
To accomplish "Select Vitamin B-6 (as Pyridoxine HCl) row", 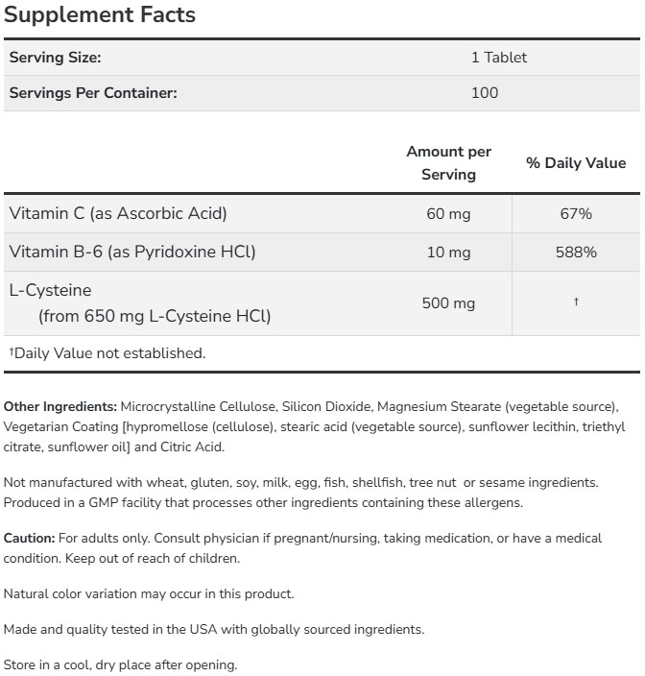I will [322, 253].
